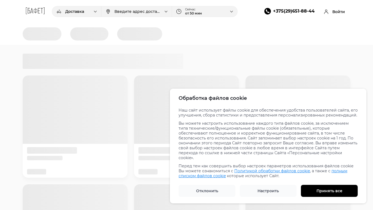Click the clock icon

[179, 11]
